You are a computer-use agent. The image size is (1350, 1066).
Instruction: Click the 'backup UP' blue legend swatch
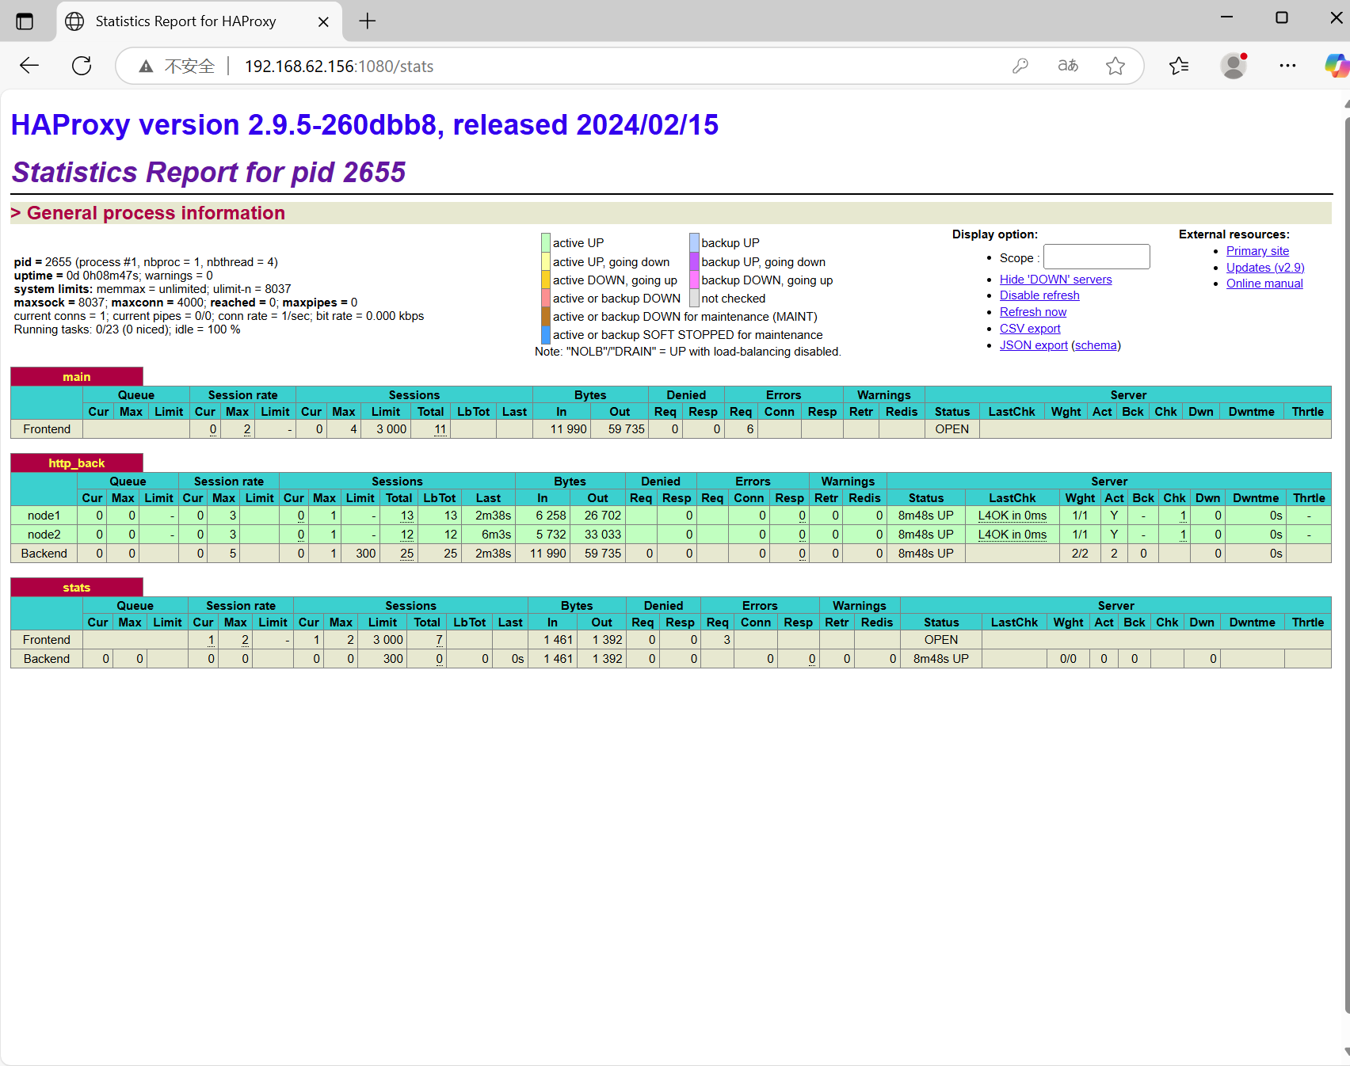tap(694, 242)
